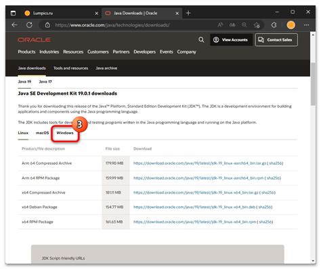The image size is (321, 269).
Task: Open sha256 for Arm 64 RPM Package
Action: (273, 178)
